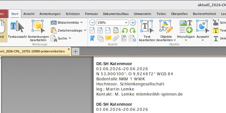Open the Schützen ribbon tab

click(x=73, y=14)
